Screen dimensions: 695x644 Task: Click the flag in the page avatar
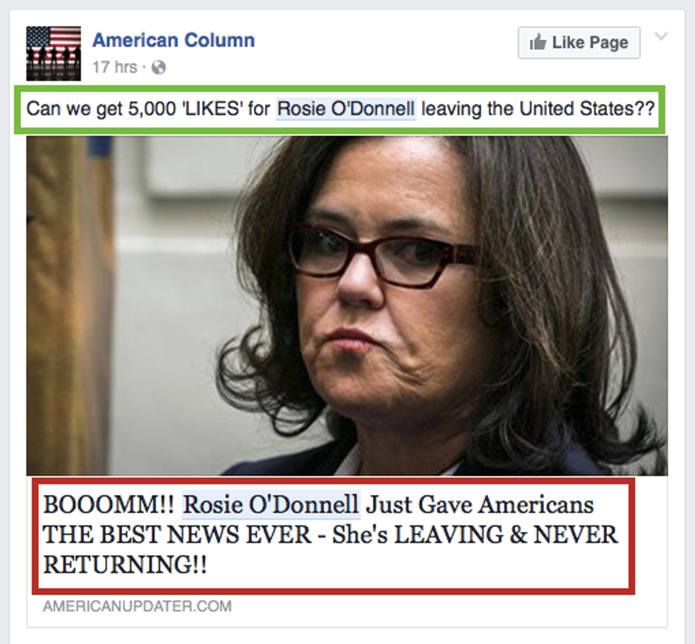coord(54,38)
